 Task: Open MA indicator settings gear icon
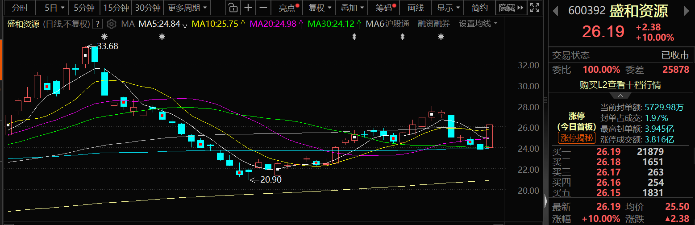[112, 24]
